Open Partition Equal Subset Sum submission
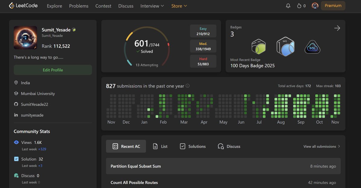This screenshot has width=361, height=188. (223, 166)
